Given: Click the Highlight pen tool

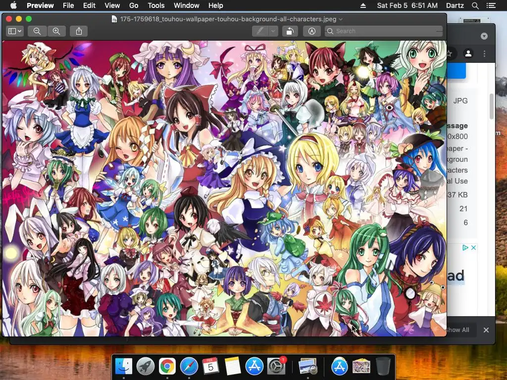Looking at the screenshot, I should click(260, 31).
